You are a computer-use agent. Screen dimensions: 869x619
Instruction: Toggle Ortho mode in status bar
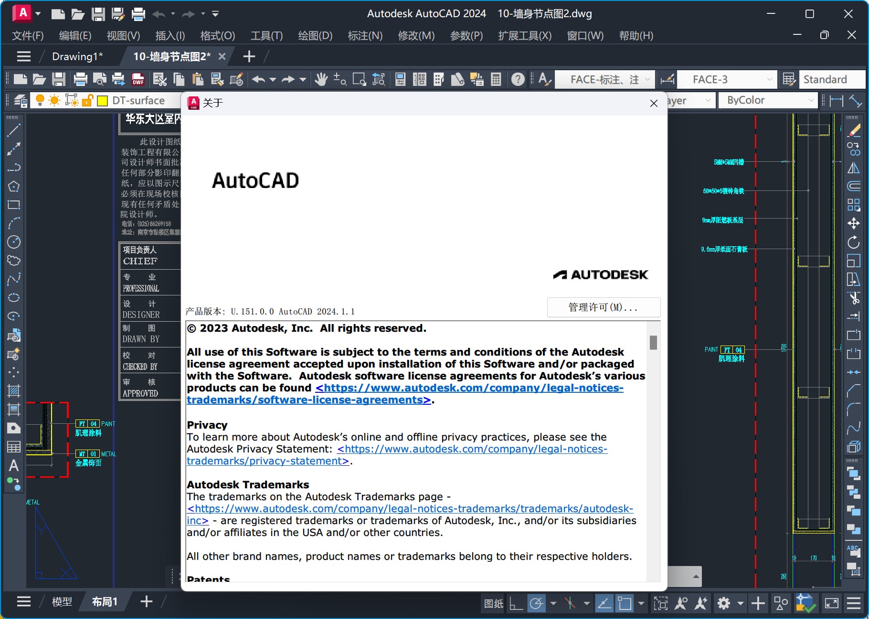tap(516, 603)
